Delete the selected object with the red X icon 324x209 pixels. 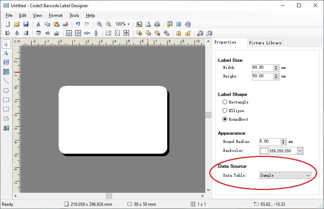coord(65,24)
